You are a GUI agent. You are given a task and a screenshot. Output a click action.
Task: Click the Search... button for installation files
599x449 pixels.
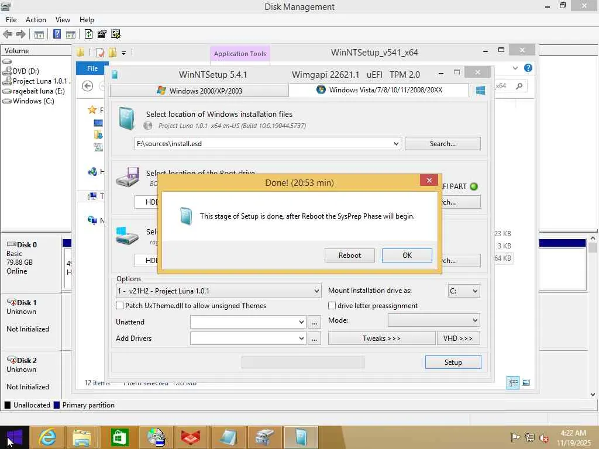[443, 144]
